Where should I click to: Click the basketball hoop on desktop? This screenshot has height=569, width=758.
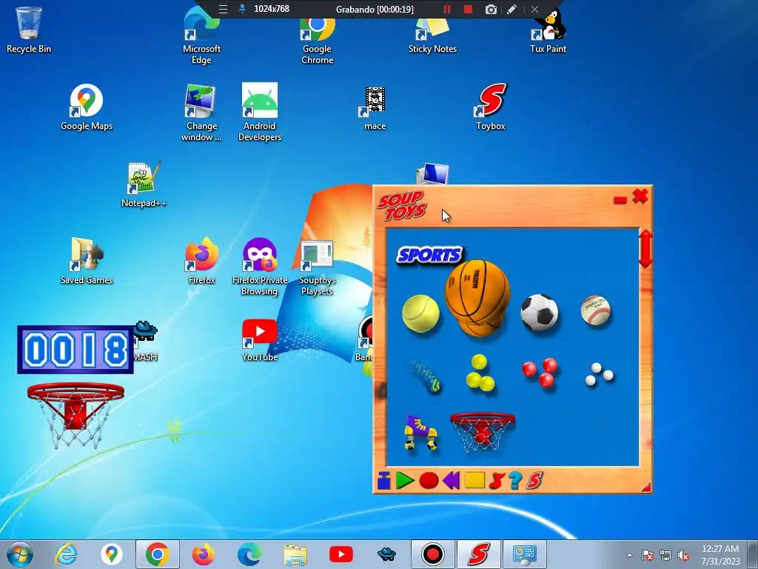coord(76,415)
